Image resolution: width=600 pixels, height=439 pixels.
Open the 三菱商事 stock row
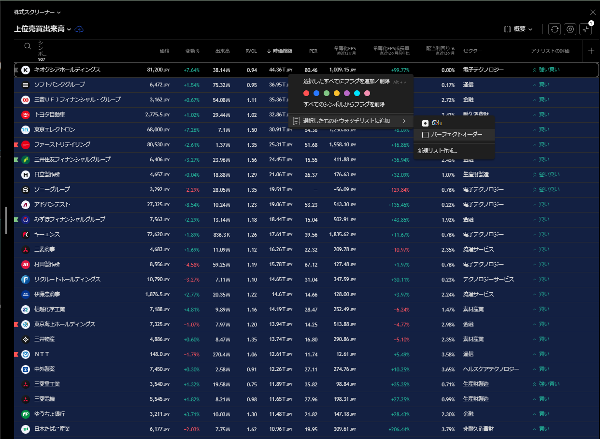pos(306,250)
